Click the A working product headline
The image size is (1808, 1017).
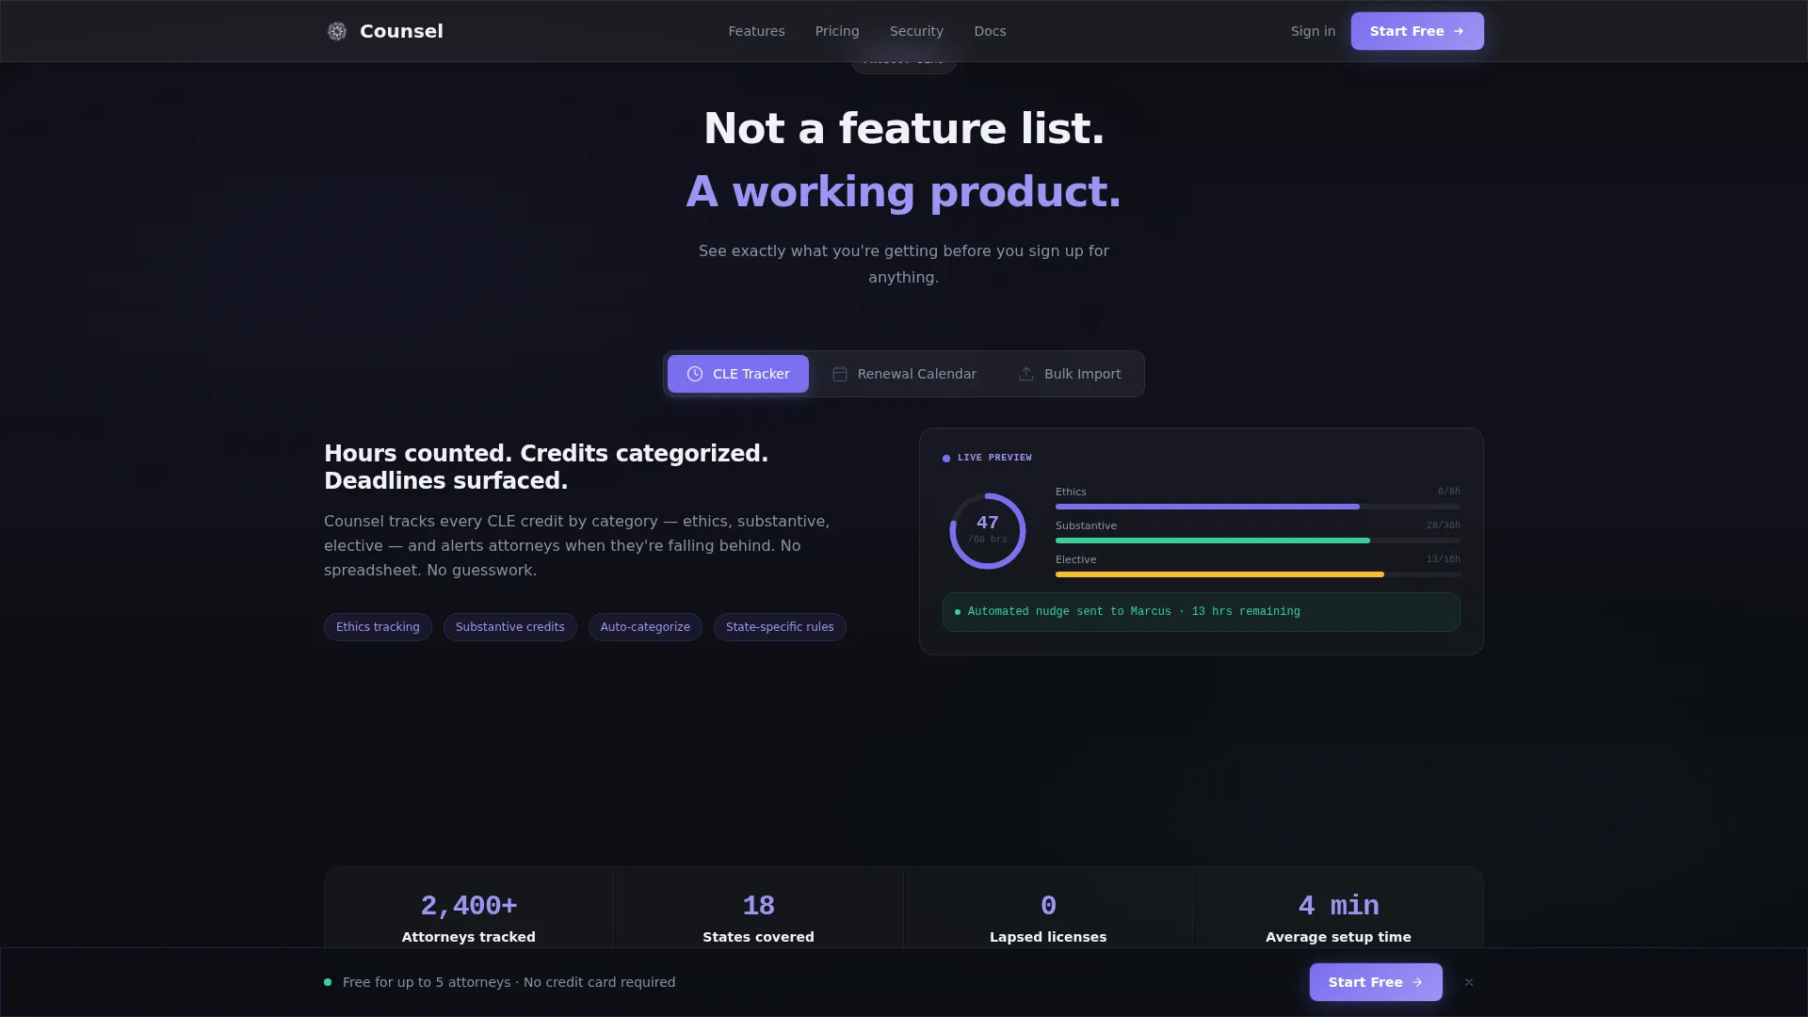[x=904, y=192]
